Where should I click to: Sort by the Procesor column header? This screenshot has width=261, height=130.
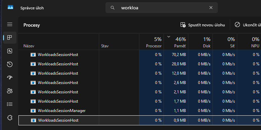[151, 42]
